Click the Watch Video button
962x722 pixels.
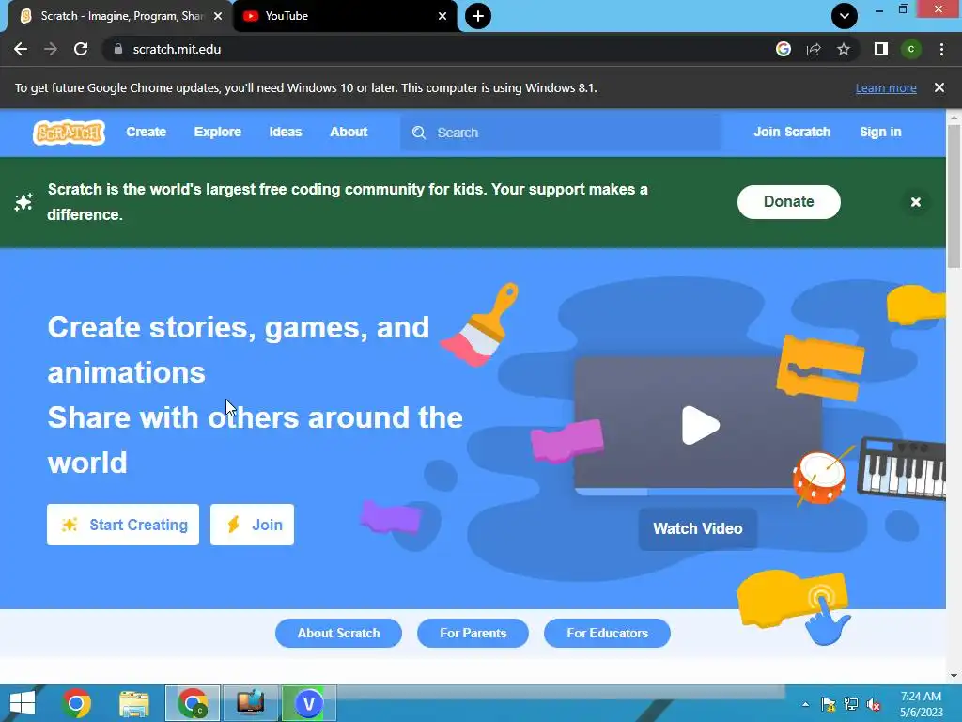click(698, 528)
